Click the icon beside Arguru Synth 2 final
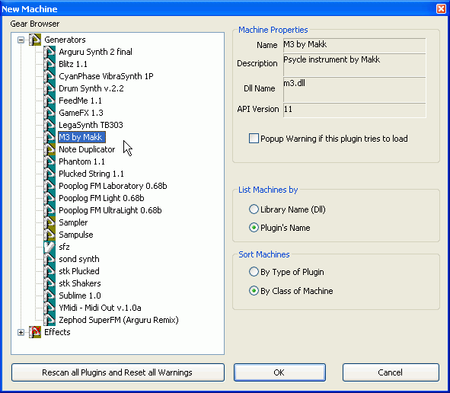Screen dimensions: 450x393 click(49, 52)
